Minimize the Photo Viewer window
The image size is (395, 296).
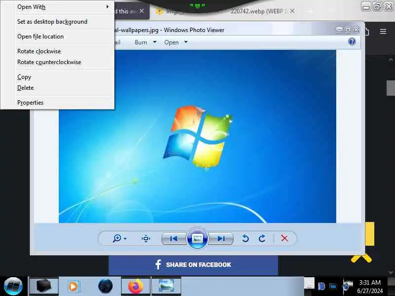(339, 30)
